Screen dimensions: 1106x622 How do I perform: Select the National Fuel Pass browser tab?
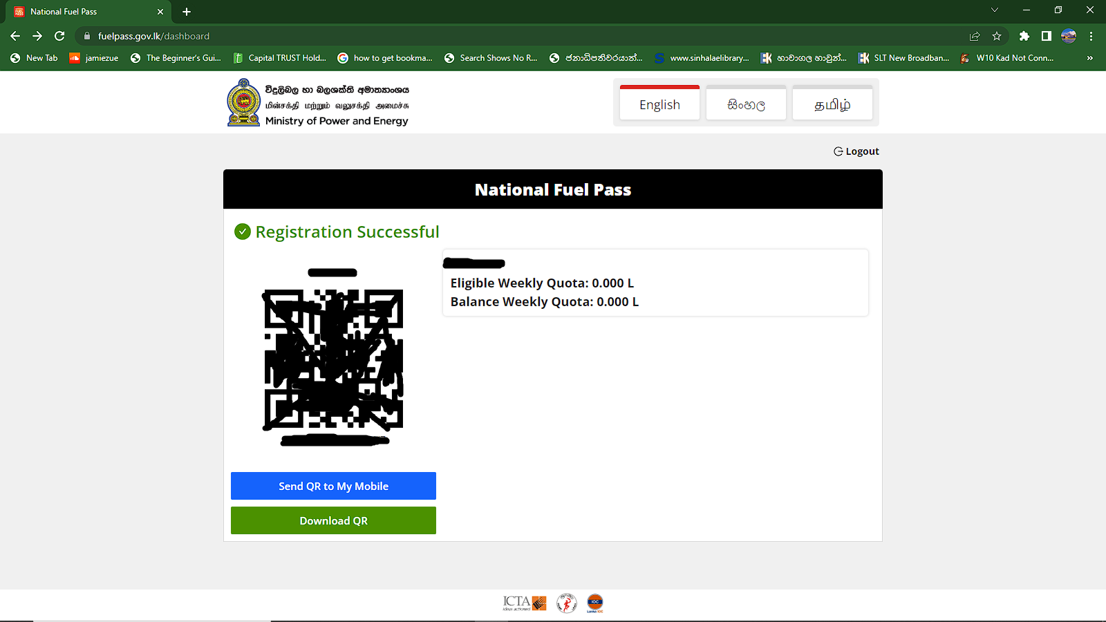[x=88, y=12]
